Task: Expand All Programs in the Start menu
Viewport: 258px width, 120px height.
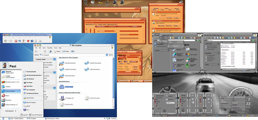Action: pyautogui.click(x=11, y=111)
